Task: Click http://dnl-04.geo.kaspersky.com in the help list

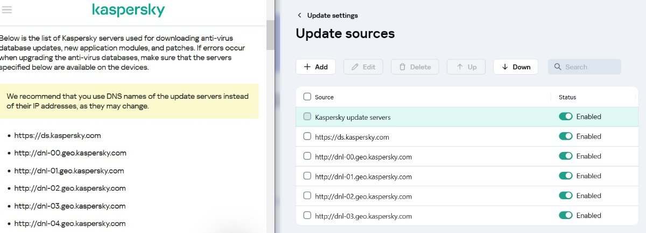Action: (70, 223)
